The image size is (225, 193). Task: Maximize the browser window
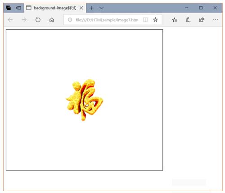[201, 8]
